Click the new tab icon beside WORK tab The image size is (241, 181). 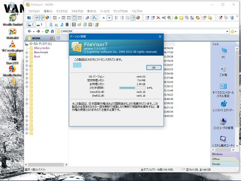pos(58,38)
